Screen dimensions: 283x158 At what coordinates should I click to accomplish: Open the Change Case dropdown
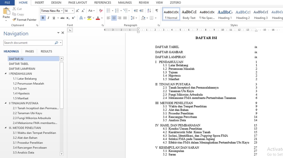click(x=91, y=11)
